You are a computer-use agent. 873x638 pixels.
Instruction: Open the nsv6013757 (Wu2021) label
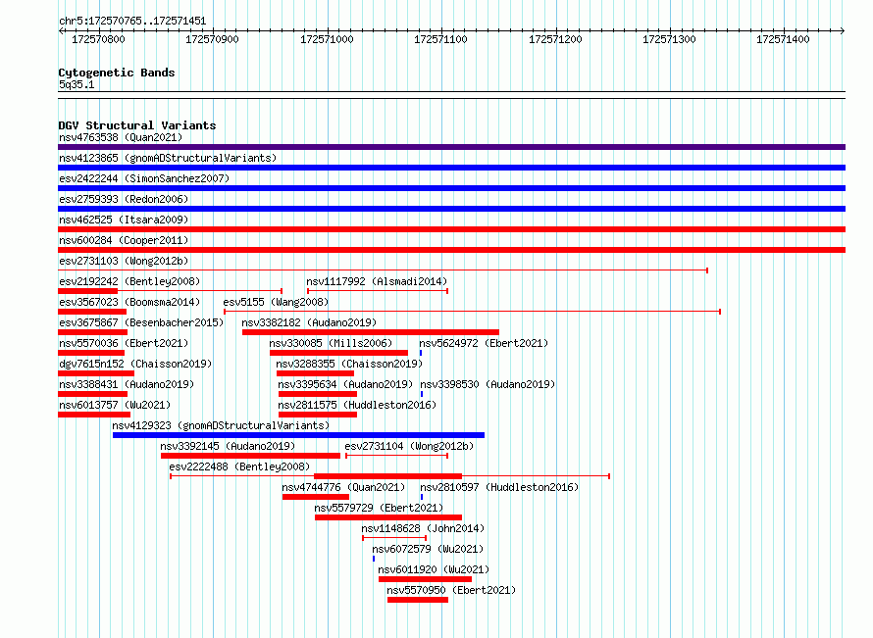tap(115, 405)
